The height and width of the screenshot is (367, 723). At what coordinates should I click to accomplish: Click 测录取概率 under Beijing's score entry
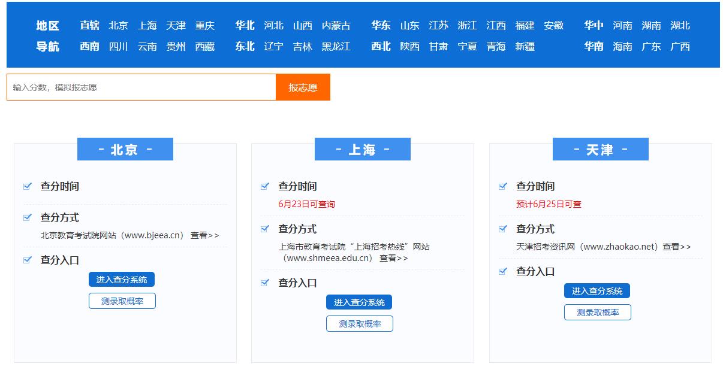122,301
